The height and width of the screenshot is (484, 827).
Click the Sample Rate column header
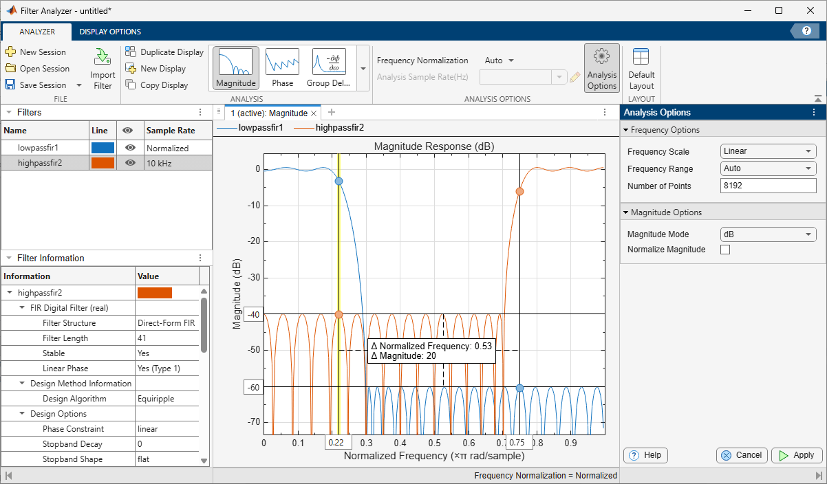click(178, 130)
